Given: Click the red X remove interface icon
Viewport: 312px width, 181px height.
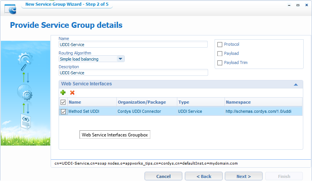Looking at the screenshot, I should 72,93.
